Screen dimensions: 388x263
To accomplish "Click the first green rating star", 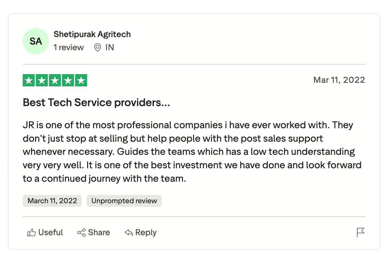I will click(29, 80).
